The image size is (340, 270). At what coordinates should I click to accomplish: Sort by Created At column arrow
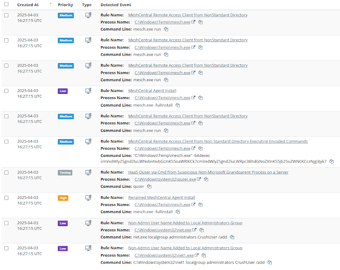pos(50,4)
